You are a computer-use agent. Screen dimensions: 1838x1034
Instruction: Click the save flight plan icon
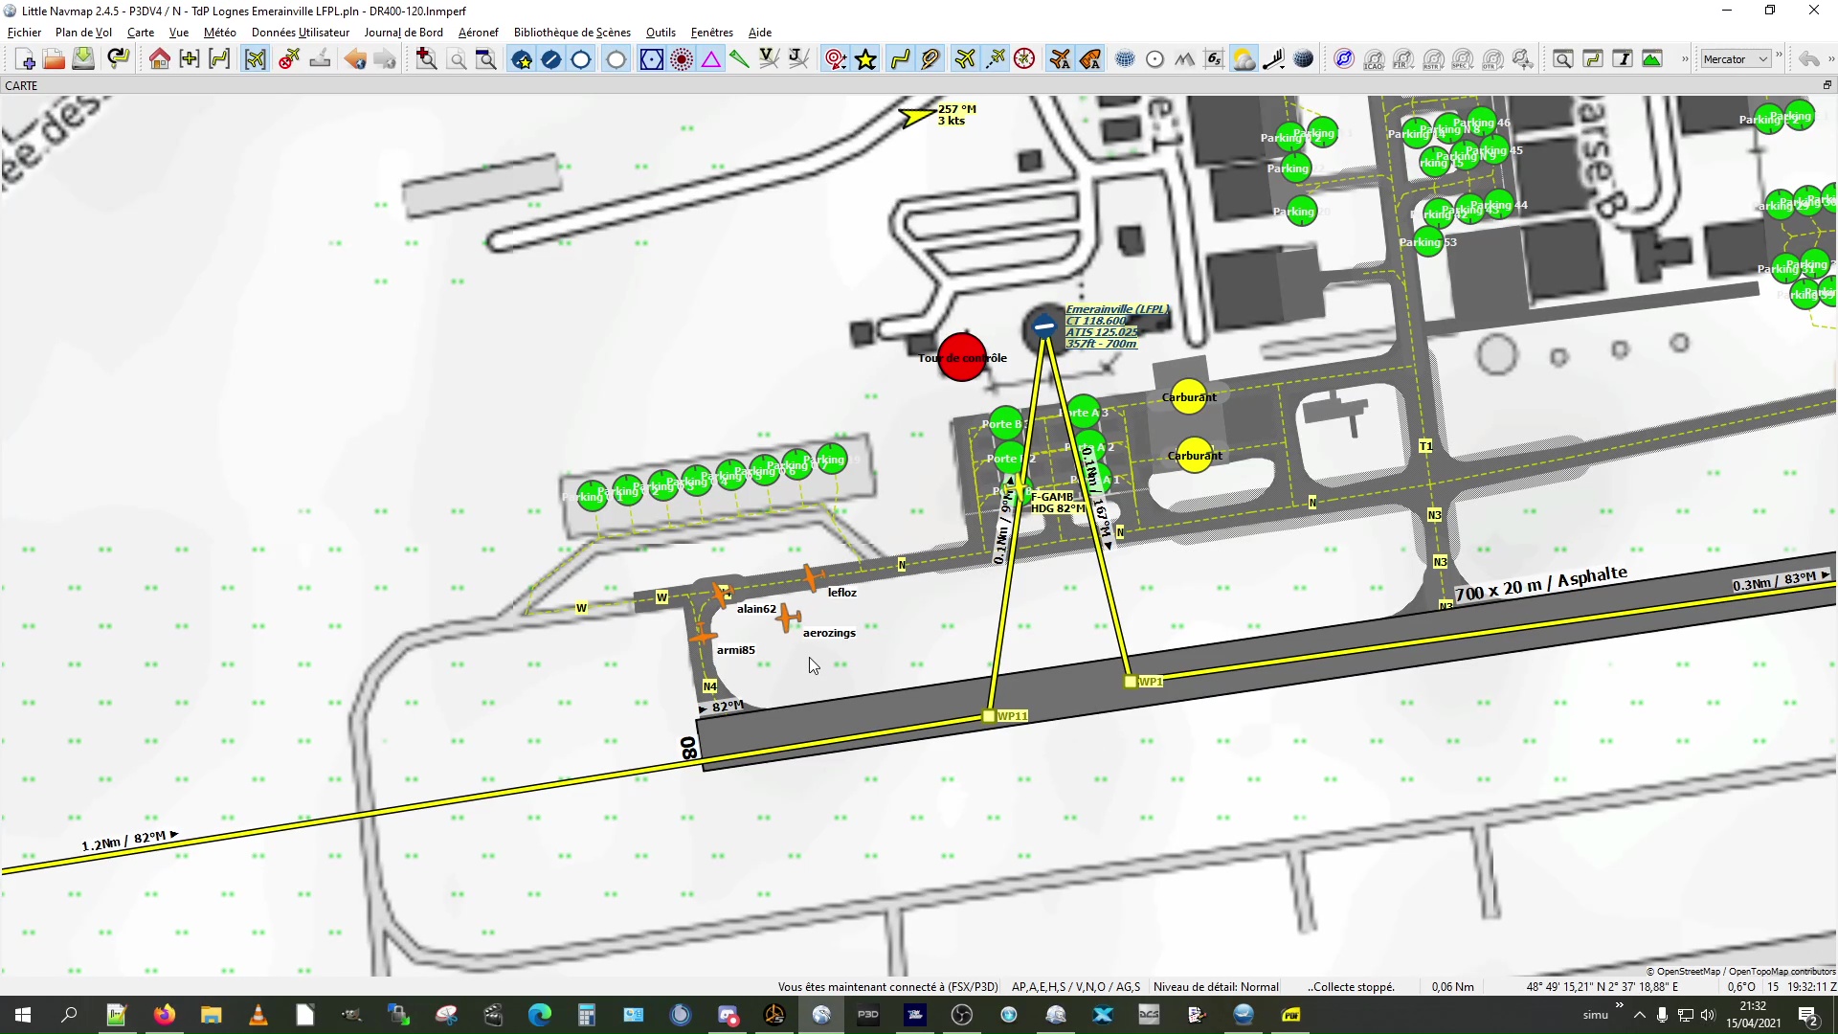84,59
